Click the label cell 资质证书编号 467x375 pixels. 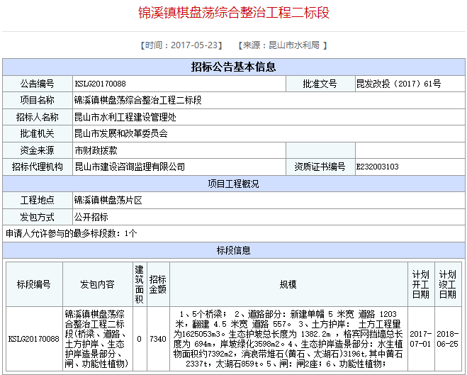coord(320,167)
